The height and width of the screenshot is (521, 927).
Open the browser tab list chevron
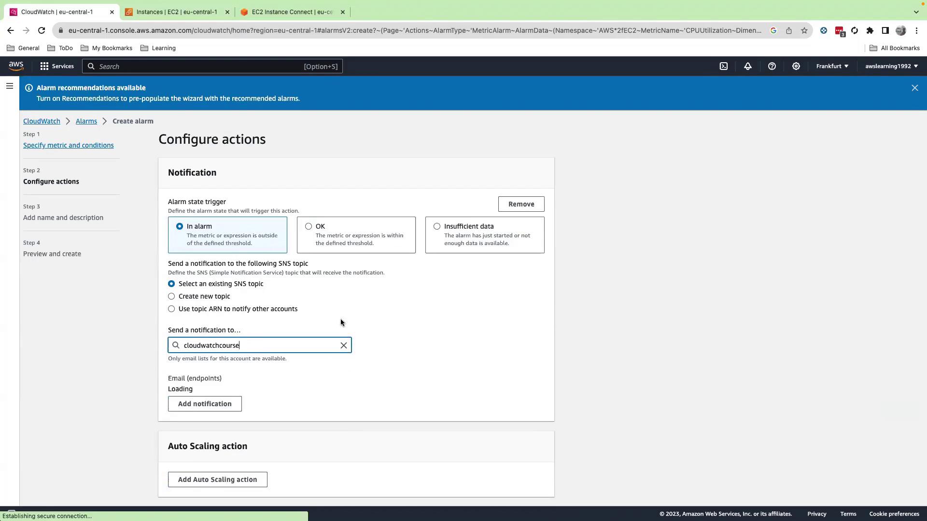(x=916, y=12)
